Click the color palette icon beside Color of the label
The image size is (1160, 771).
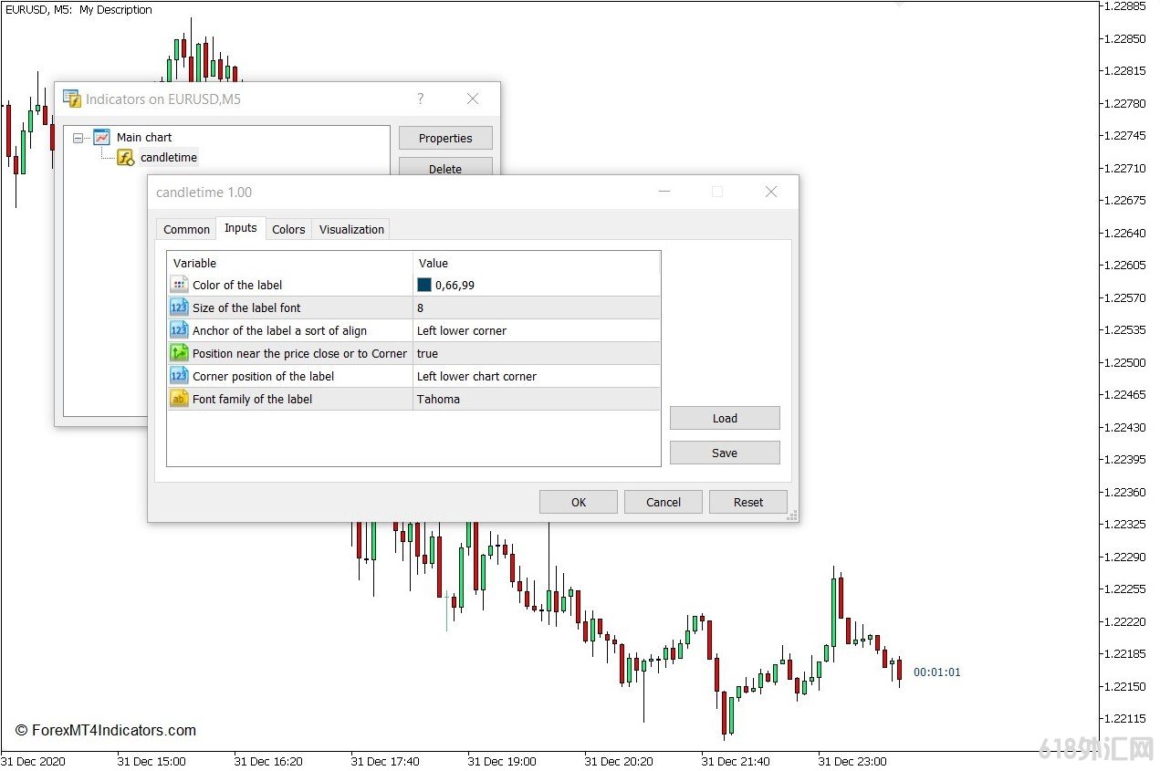click(179, 285)
